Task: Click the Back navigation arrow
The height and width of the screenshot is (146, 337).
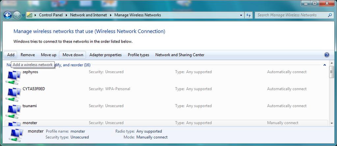Action: (x=8, y=15)
